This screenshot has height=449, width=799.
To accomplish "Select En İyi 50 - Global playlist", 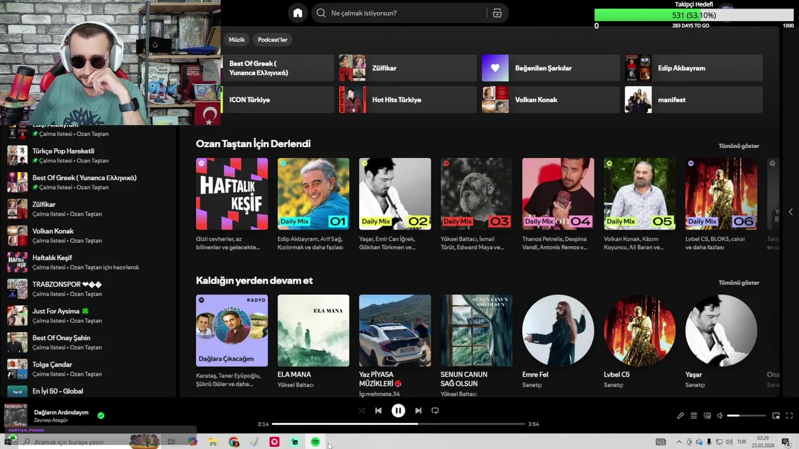I will tap(89, 391).
